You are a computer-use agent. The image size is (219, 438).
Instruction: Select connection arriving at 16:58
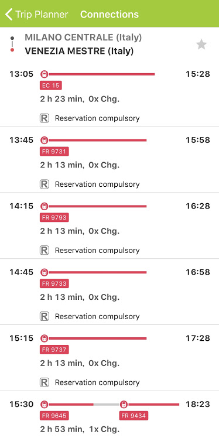pos(109,292)
